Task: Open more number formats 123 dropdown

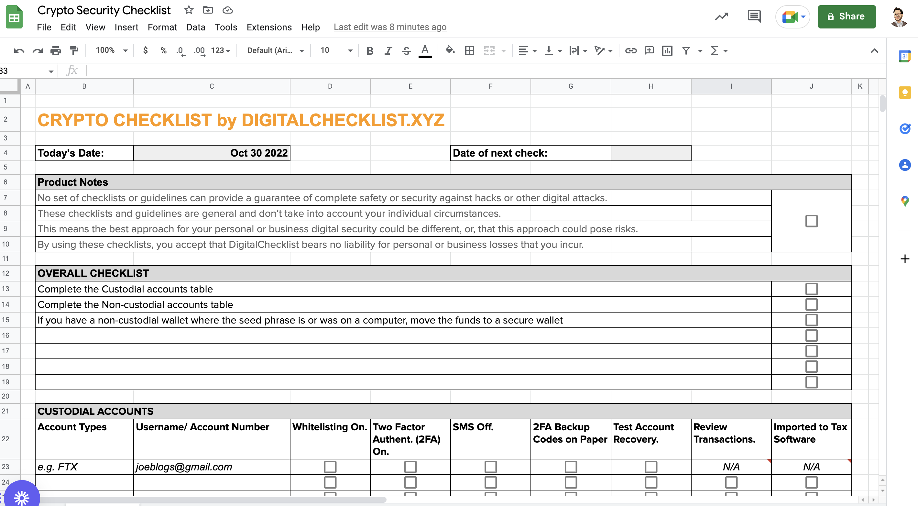Action: pyautogui.click(x=221, y=50)
